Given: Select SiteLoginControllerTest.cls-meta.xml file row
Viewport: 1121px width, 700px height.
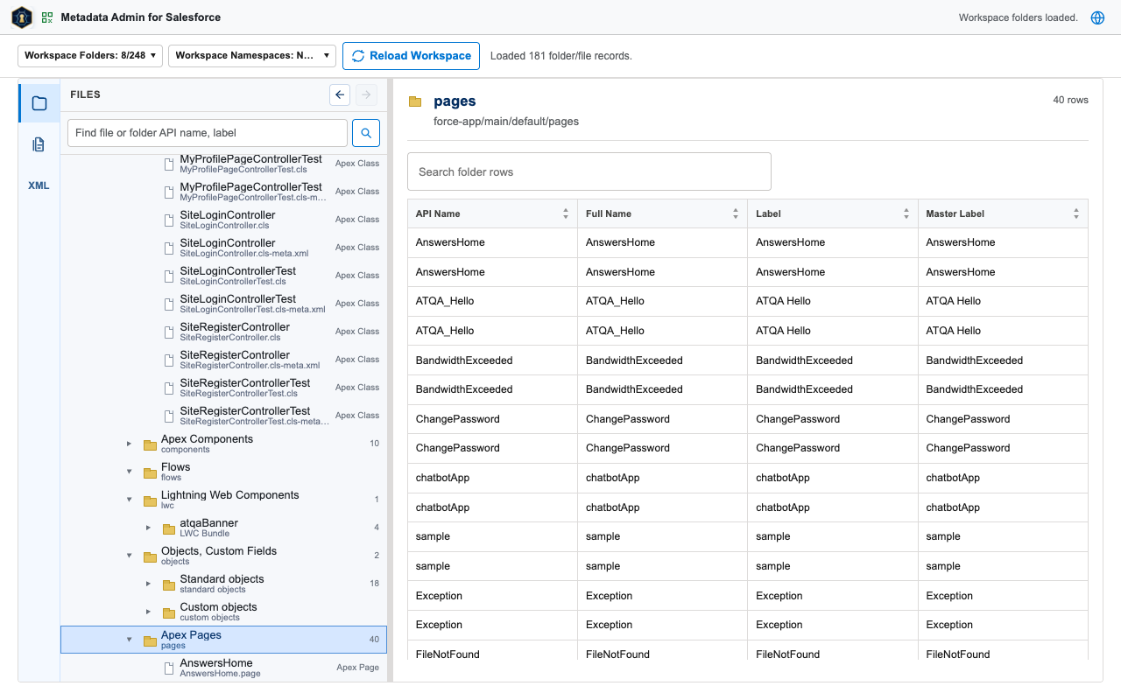Looking at the screenshot, I should [223, 304].
